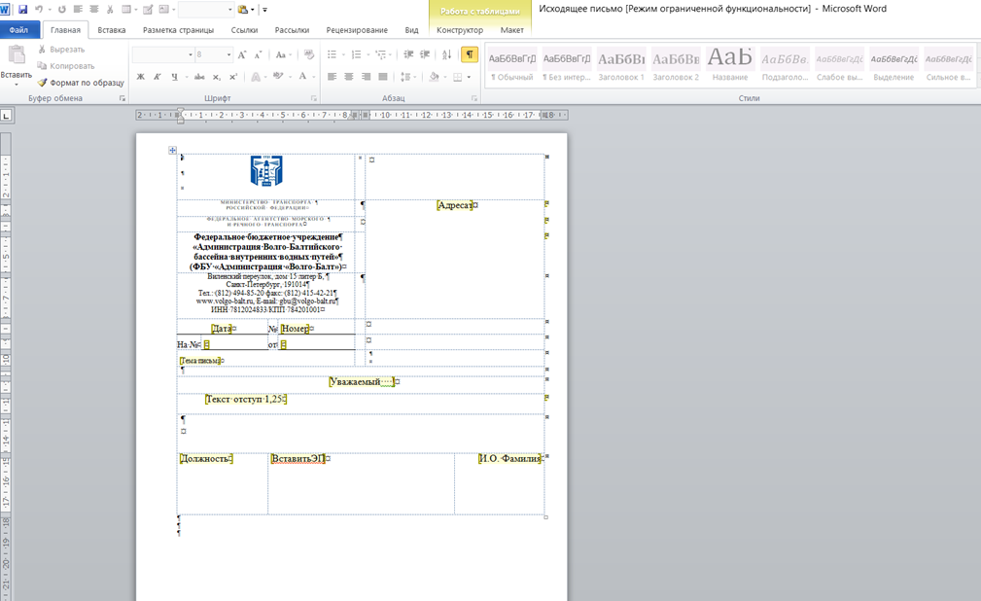Viewport: 981px width, 601px height.
Task: Shrink font size with the smaller A icon
Action: click(258, 55)
